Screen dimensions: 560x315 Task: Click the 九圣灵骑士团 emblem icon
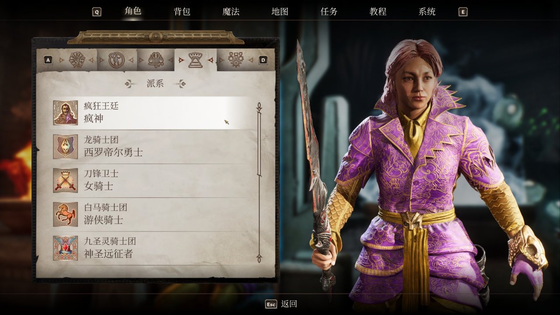click(66, 248)
